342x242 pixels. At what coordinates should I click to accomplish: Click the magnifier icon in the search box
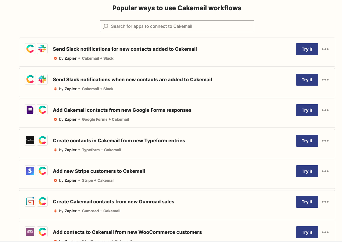pos(106,26)
